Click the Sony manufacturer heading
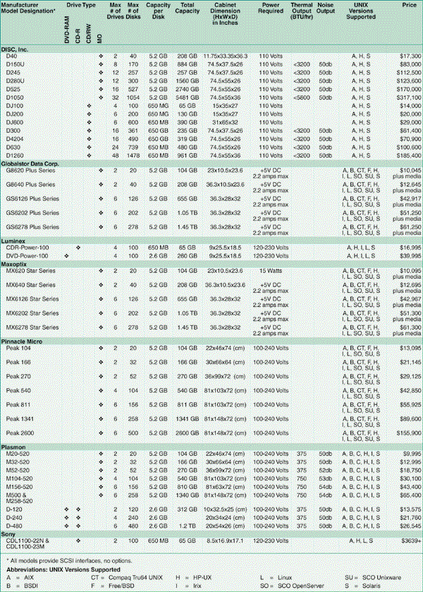The width and height of the screenshot is (423, 592). click(x=8, y=534)
